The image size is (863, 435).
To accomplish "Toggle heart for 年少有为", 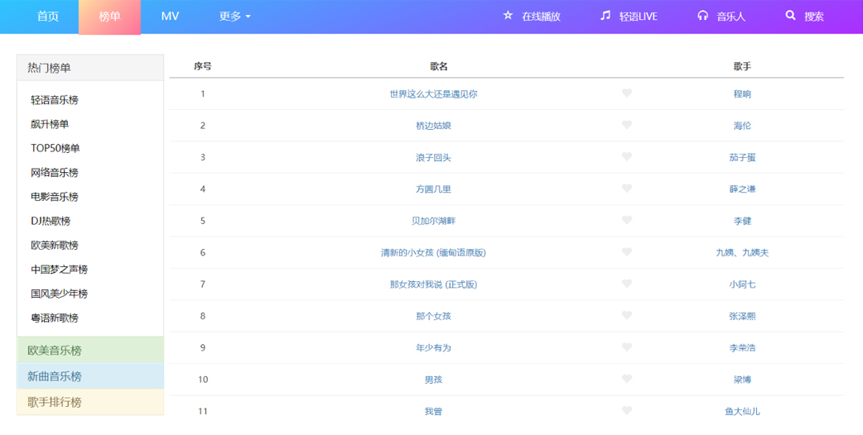I will pos(627,347).
